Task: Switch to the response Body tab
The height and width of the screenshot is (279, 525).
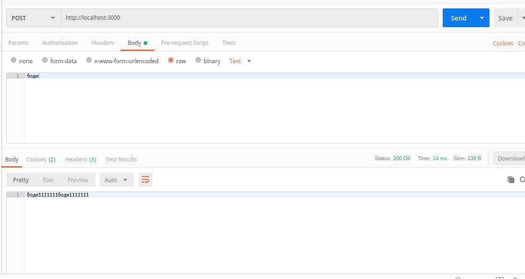Action: (12, 159)
